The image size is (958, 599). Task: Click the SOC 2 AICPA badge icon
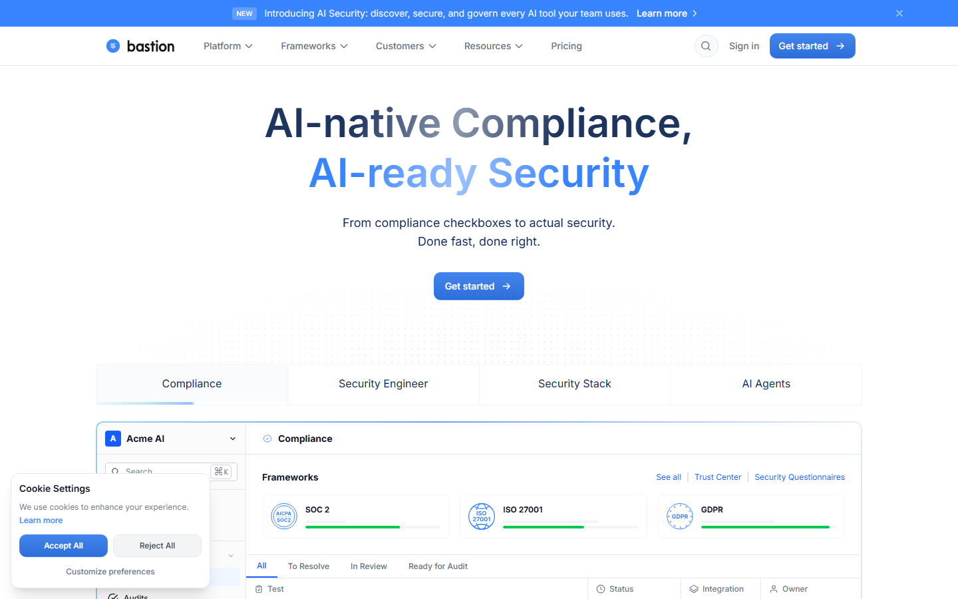coord(284,516)
